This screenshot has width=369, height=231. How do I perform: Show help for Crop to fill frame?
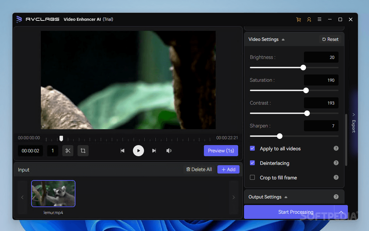click(x=336, y=178)
